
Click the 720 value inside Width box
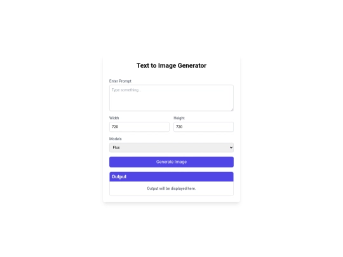click(115, 127)
